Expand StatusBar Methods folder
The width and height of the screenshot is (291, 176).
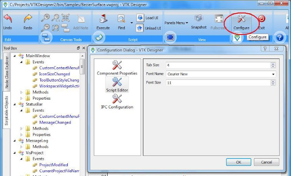point(21,128)
